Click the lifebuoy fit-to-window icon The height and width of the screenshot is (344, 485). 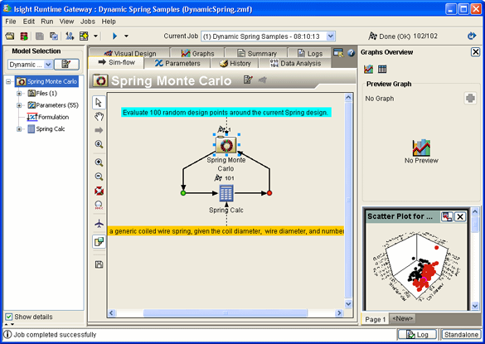point(99,191)
